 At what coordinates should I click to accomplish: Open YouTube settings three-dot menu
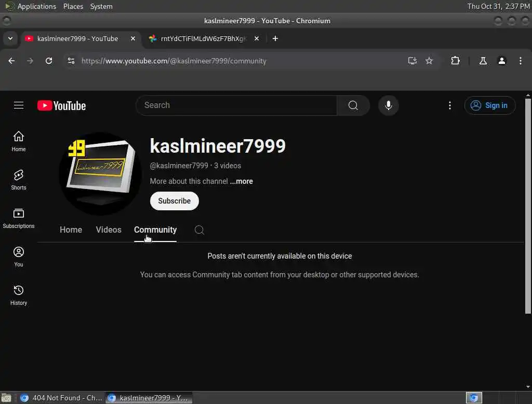pos(450,105)
